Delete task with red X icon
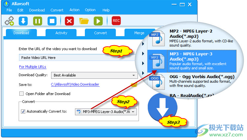This screenshot has height=140, width=247. (x=69, y=21)
